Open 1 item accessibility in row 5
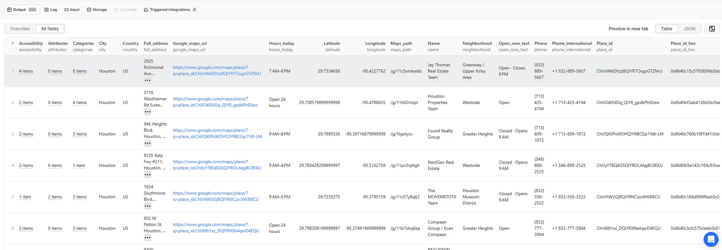The image size is (722, 250). (25, 197)
